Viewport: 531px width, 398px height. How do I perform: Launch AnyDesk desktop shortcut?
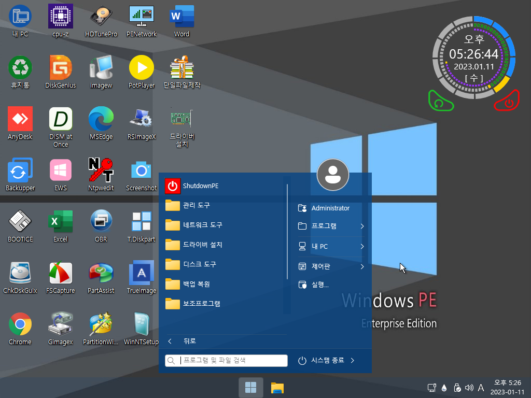(20, 123)
